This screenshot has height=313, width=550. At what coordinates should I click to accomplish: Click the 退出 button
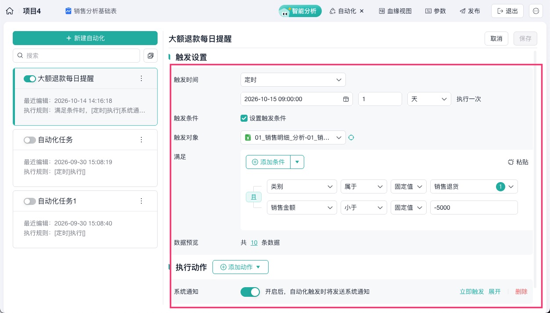click(x=507, y=11)
